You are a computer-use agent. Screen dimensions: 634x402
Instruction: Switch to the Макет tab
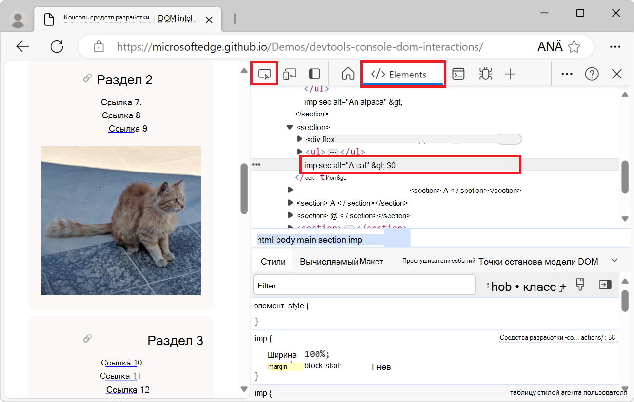(372, 261)
